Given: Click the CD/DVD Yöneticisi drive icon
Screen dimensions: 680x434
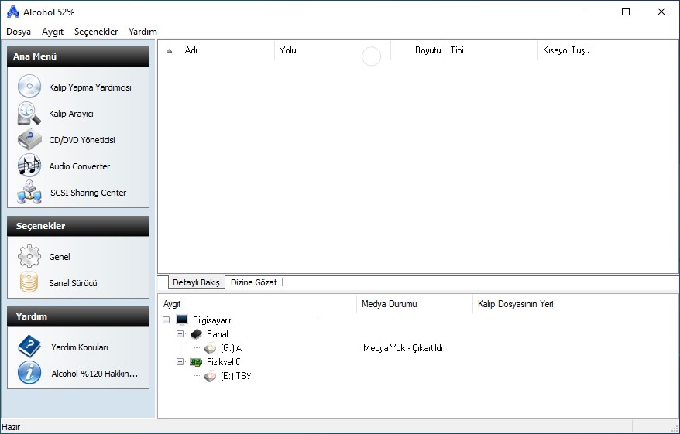Looking at the screenshot, I should pos(29,139).
